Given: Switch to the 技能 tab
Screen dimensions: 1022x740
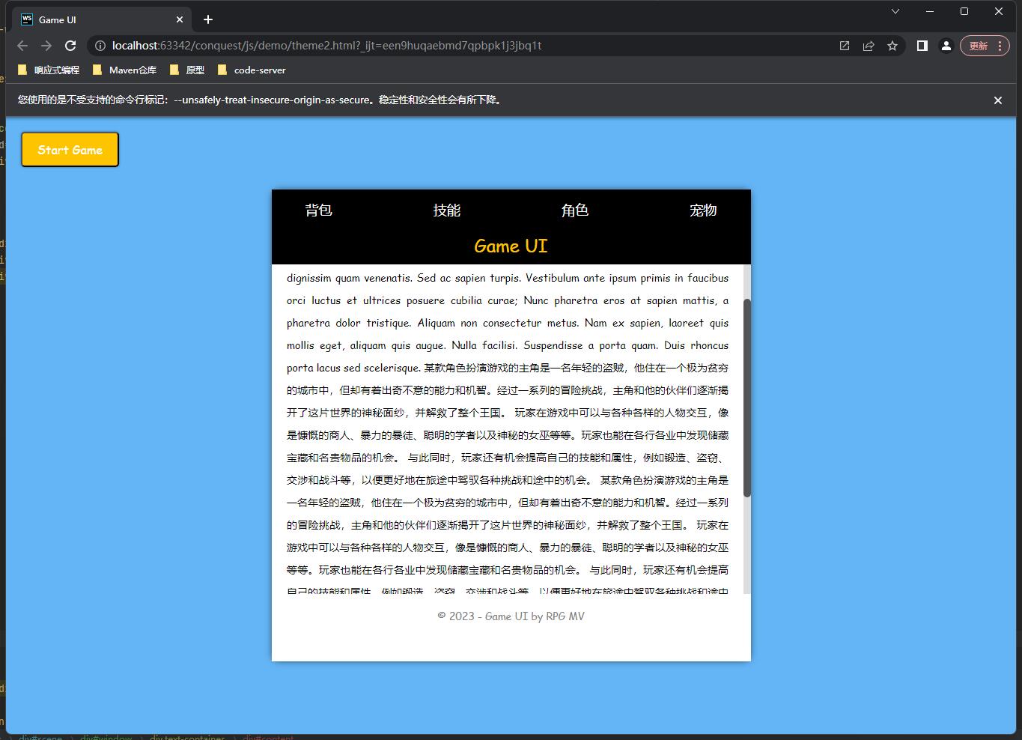Looking at the screenshot, I should click(447, 210).
